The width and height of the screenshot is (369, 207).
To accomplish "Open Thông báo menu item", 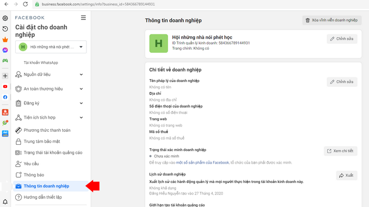I will (x=50, y=175).
